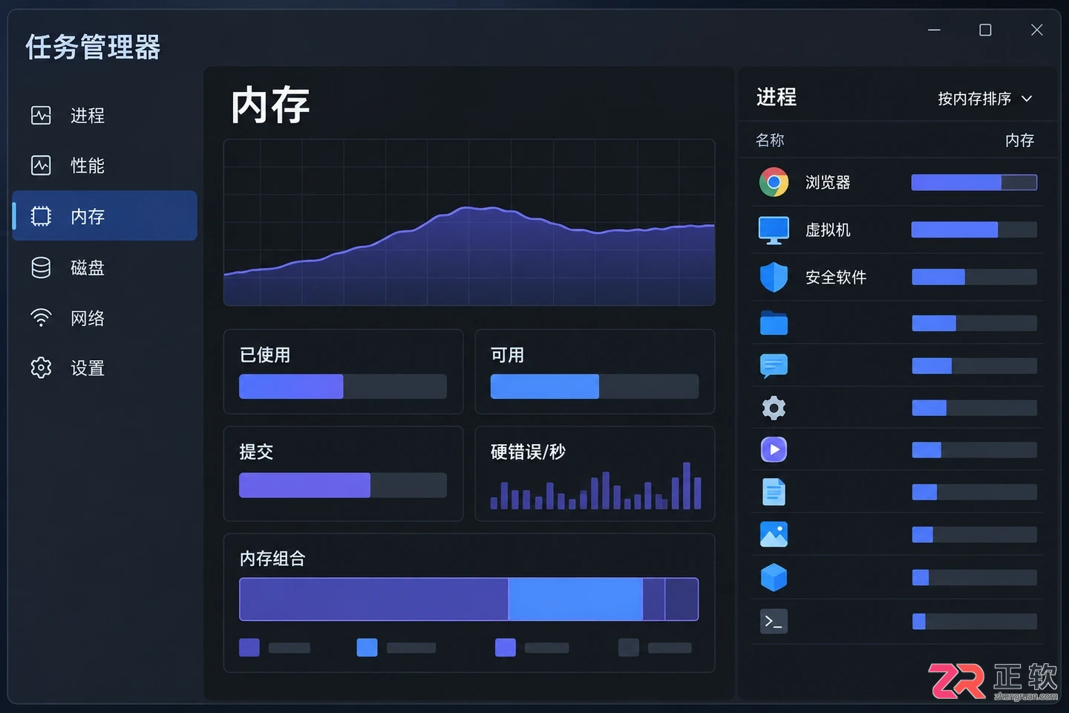Click the 虚拟机 process name
The image size is (1069, 713).
828,230
